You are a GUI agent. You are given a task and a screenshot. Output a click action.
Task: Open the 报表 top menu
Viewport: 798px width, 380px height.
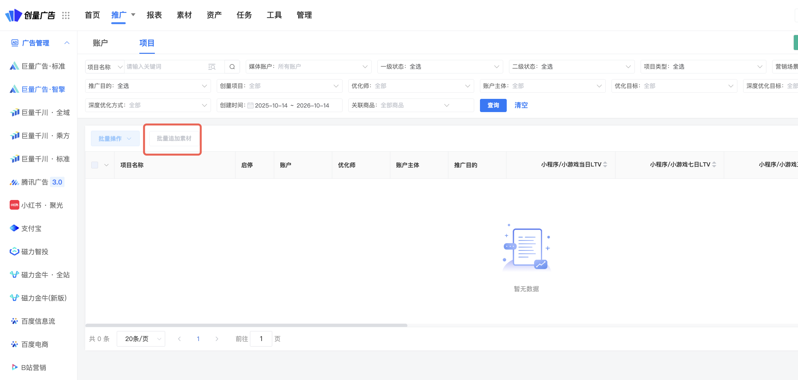click(154, 15)
